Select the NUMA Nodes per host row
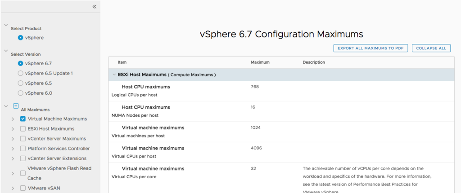The width and height of the screenshot is (461, 193). pos(281,111)
